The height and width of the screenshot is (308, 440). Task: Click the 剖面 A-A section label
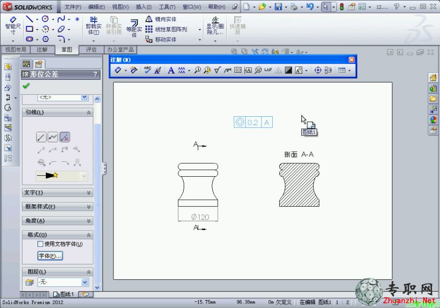click(x=298, y=154)
